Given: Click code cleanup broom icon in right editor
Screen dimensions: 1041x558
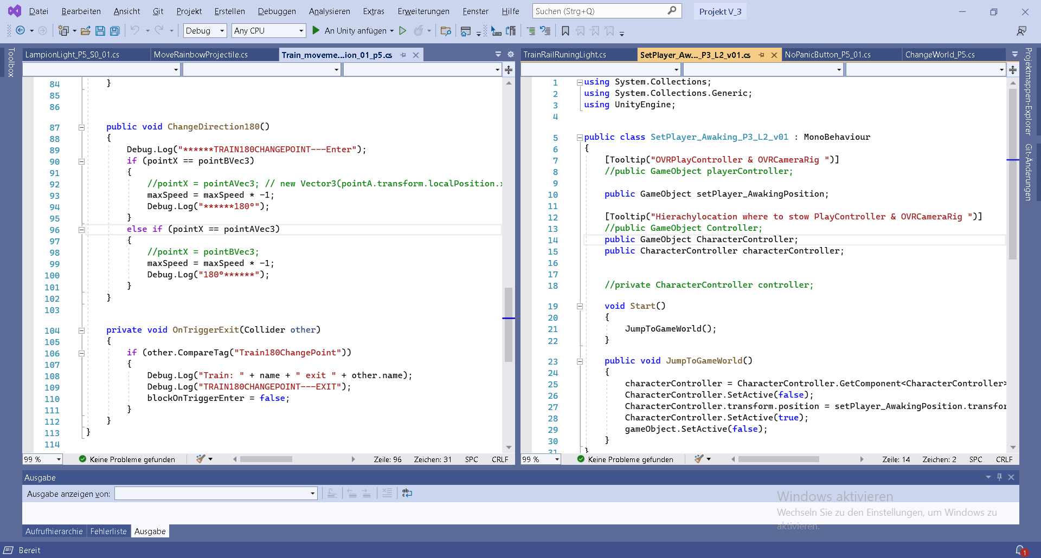Looking at the screenshot, I should (x=699, y=459).
